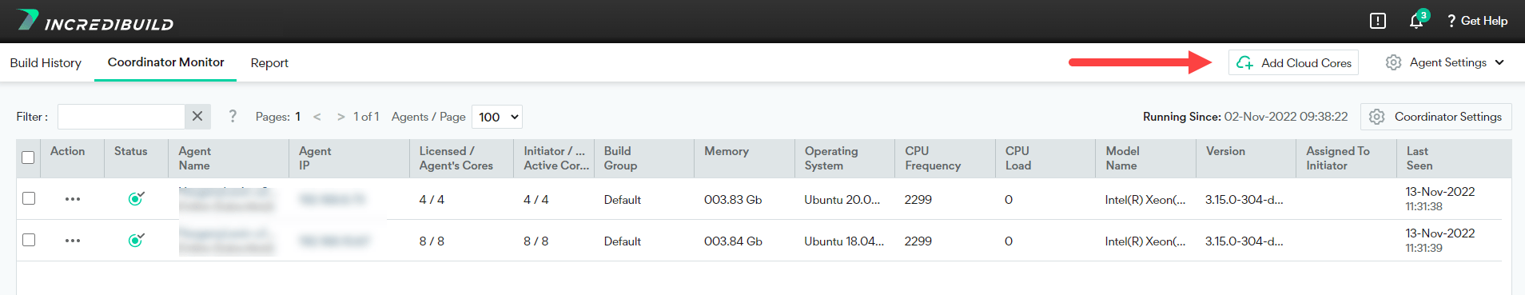Viewport: 1525px width, 295px height.
Task: Open action menu for the first agent row
Action: point(73,199)
